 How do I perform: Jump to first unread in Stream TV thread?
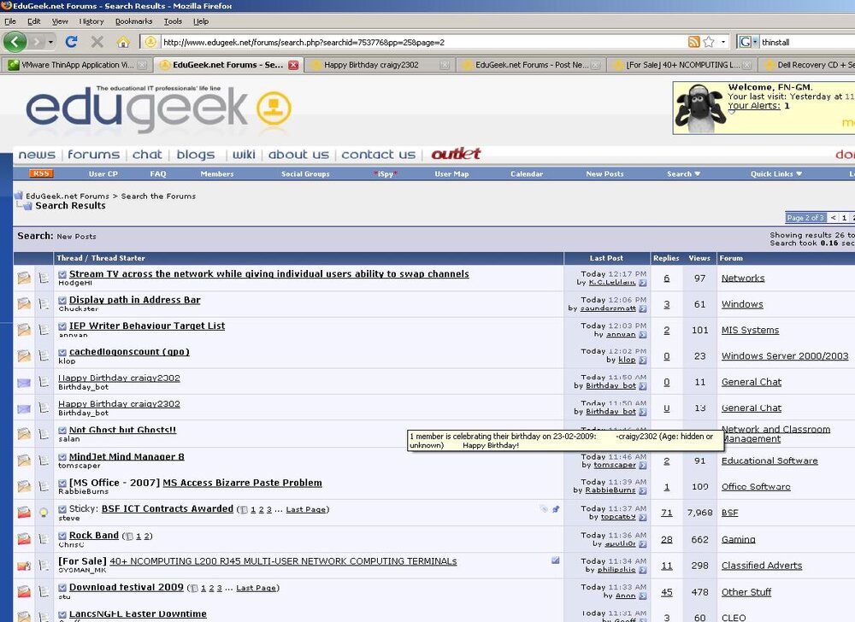pyautogui.click(x=62, y=274)
